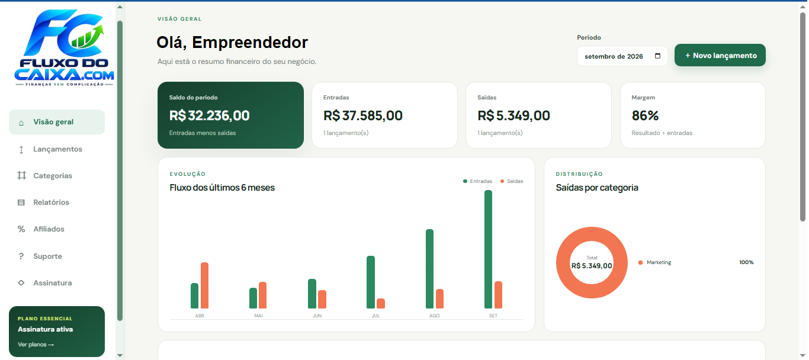This screenshot has width=809, height=360.
Task: Click the sidebar scrollbar up arrow
Action: [x=120, y=7]
